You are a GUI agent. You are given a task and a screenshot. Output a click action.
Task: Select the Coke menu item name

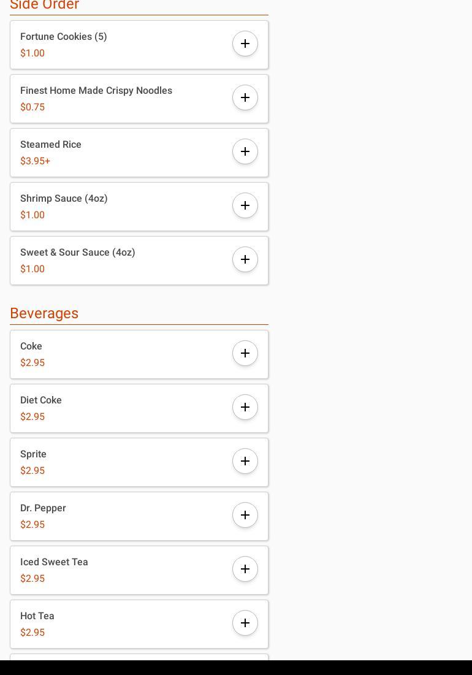click(x=31, y=346)
